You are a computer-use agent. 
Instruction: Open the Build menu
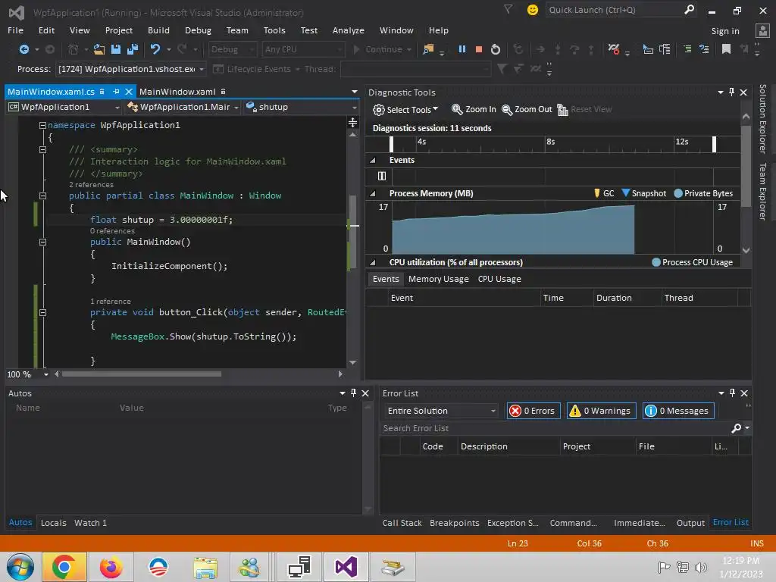tap(158, 30)
